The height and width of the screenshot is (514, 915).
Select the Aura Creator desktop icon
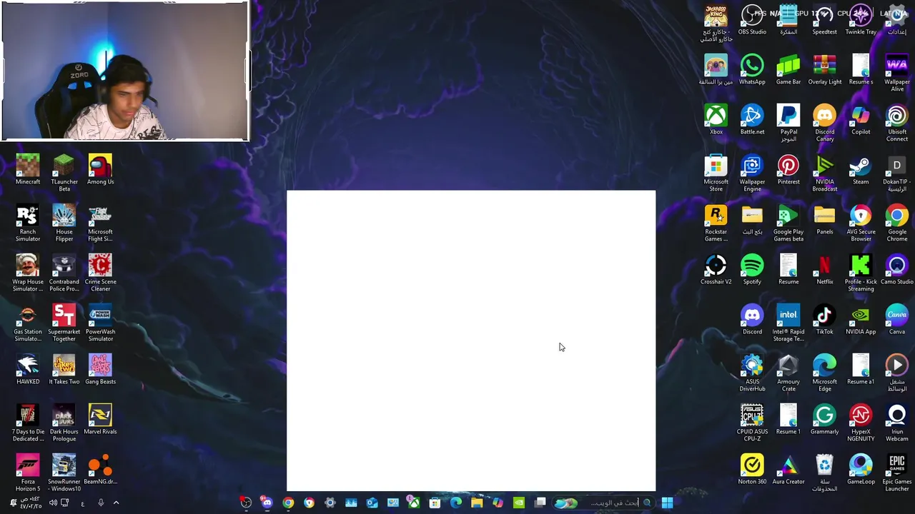[788, 470]
